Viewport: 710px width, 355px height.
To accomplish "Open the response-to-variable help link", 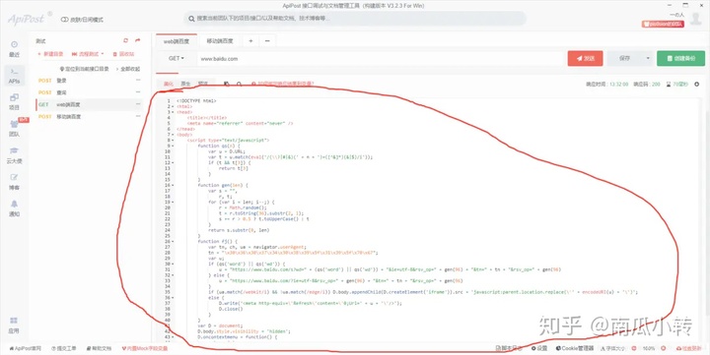I will 283,84.
